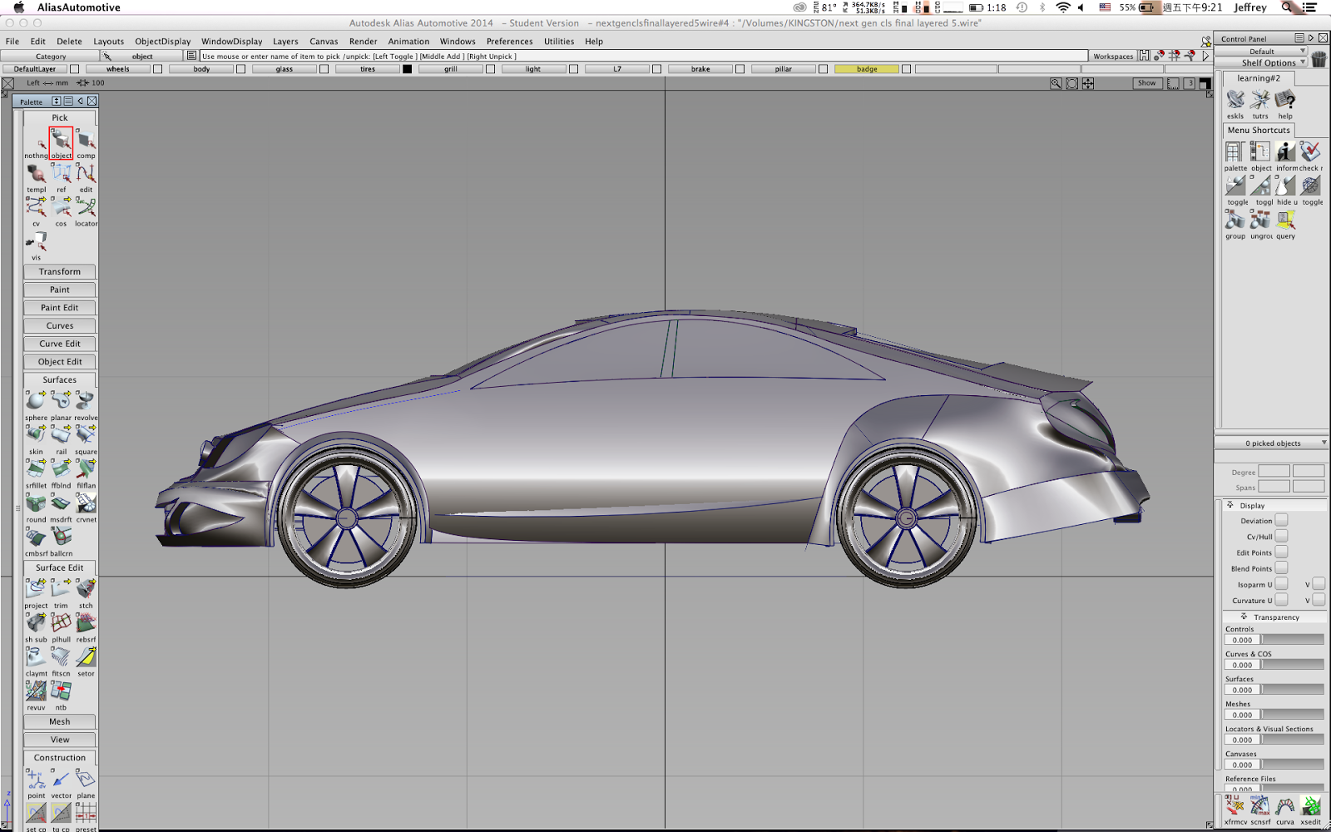
Task: Open the Shelf Options dropdown
Action: pyautogui.click(x=1268, y=62)
